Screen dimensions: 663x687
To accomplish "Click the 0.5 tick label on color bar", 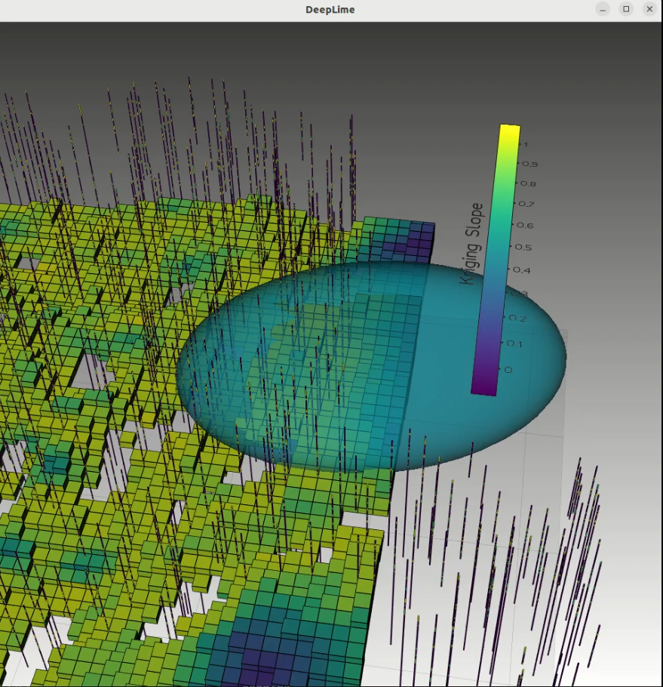I will [x=523, y=248].
